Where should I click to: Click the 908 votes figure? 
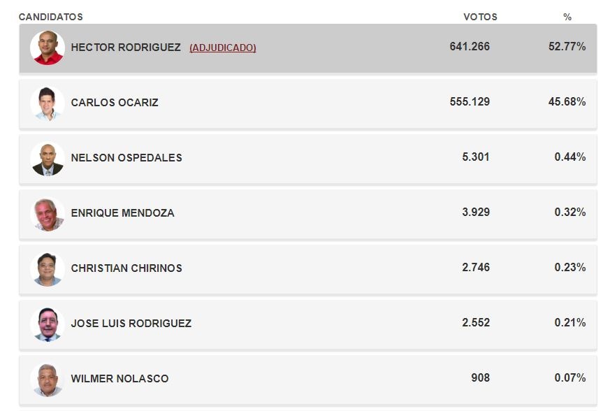coord(480,378)
